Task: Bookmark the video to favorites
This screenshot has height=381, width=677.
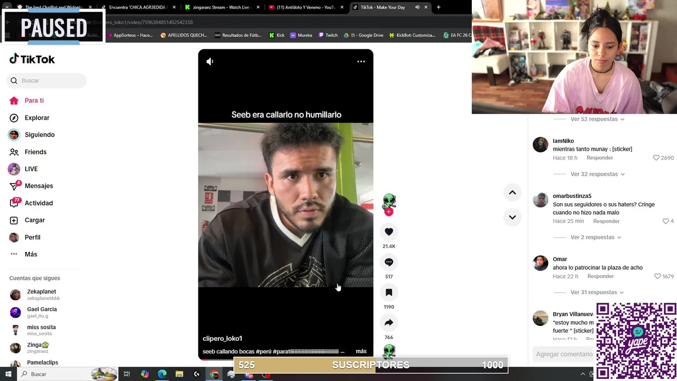Action: (x=389, y=292)
